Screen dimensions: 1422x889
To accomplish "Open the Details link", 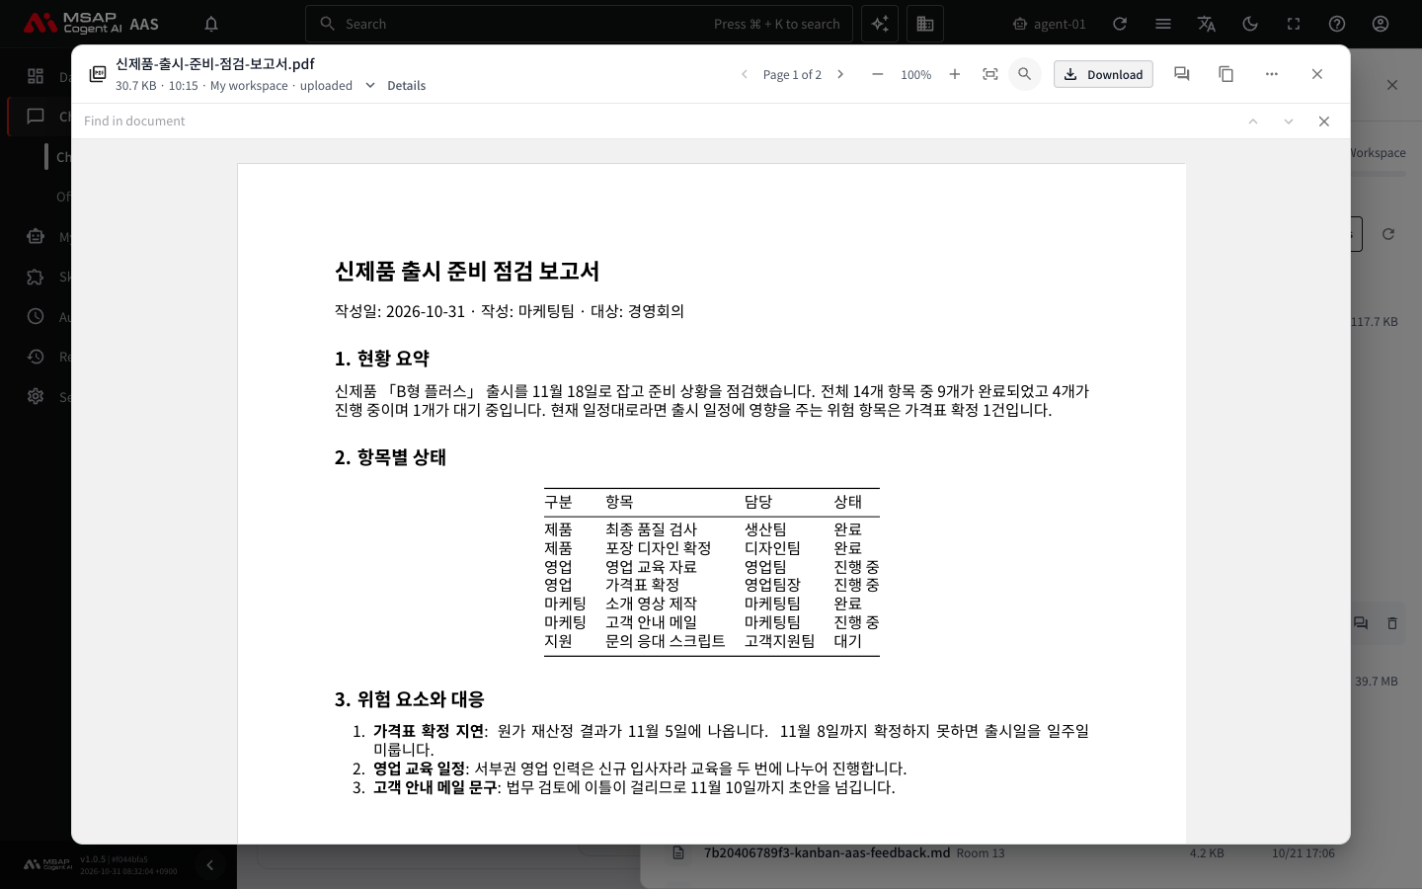I will (406, 86).
